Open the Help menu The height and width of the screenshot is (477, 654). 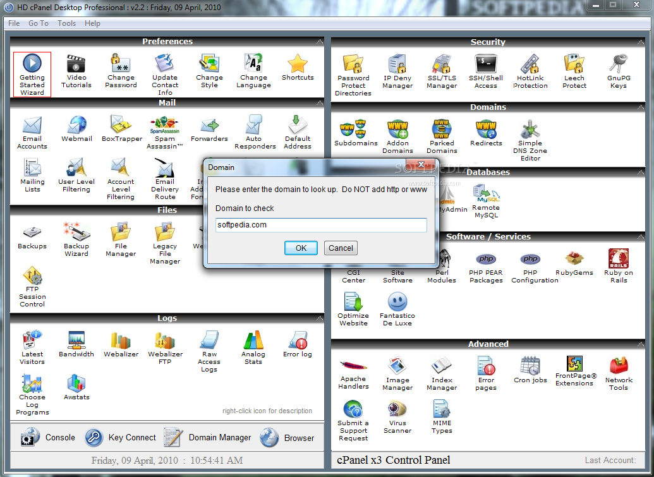point(92,23)
